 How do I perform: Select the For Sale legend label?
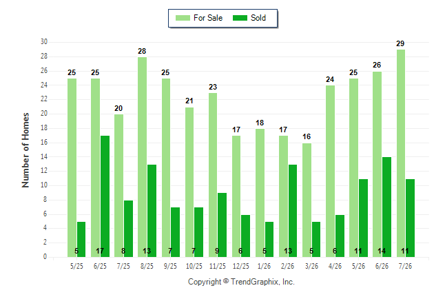pyautogui.click(x=208, y=18)
